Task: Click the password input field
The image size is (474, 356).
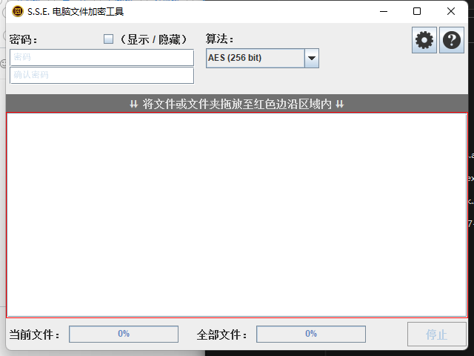Action: click(102, 58)
